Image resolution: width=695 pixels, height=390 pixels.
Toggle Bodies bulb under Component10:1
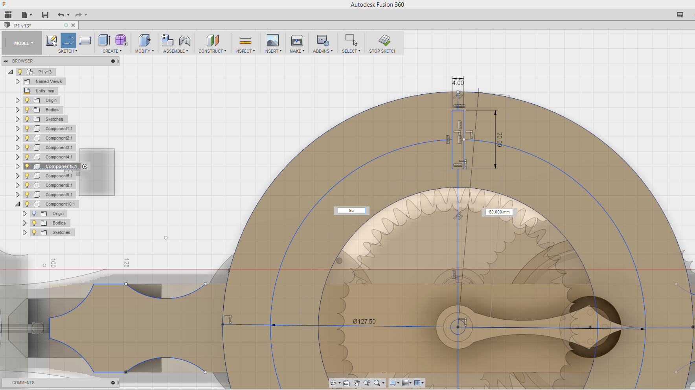click(34, 223)
